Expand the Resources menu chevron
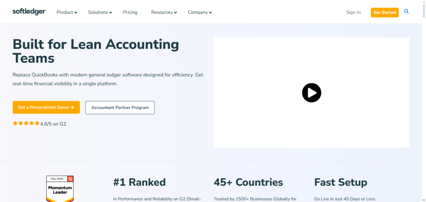 coord(176,12)
